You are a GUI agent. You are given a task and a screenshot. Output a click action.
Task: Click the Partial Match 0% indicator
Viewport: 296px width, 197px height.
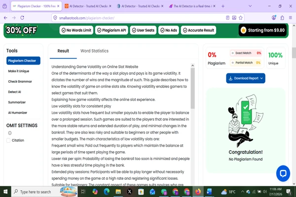pos(246,63)
